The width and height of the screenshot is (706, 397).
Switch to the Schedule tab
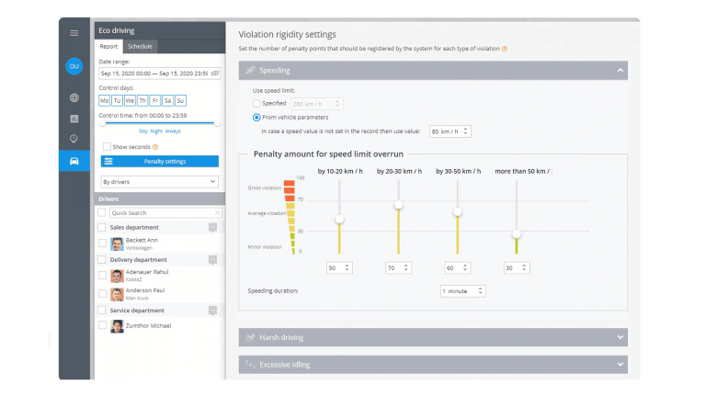click(x=141, y=46)
